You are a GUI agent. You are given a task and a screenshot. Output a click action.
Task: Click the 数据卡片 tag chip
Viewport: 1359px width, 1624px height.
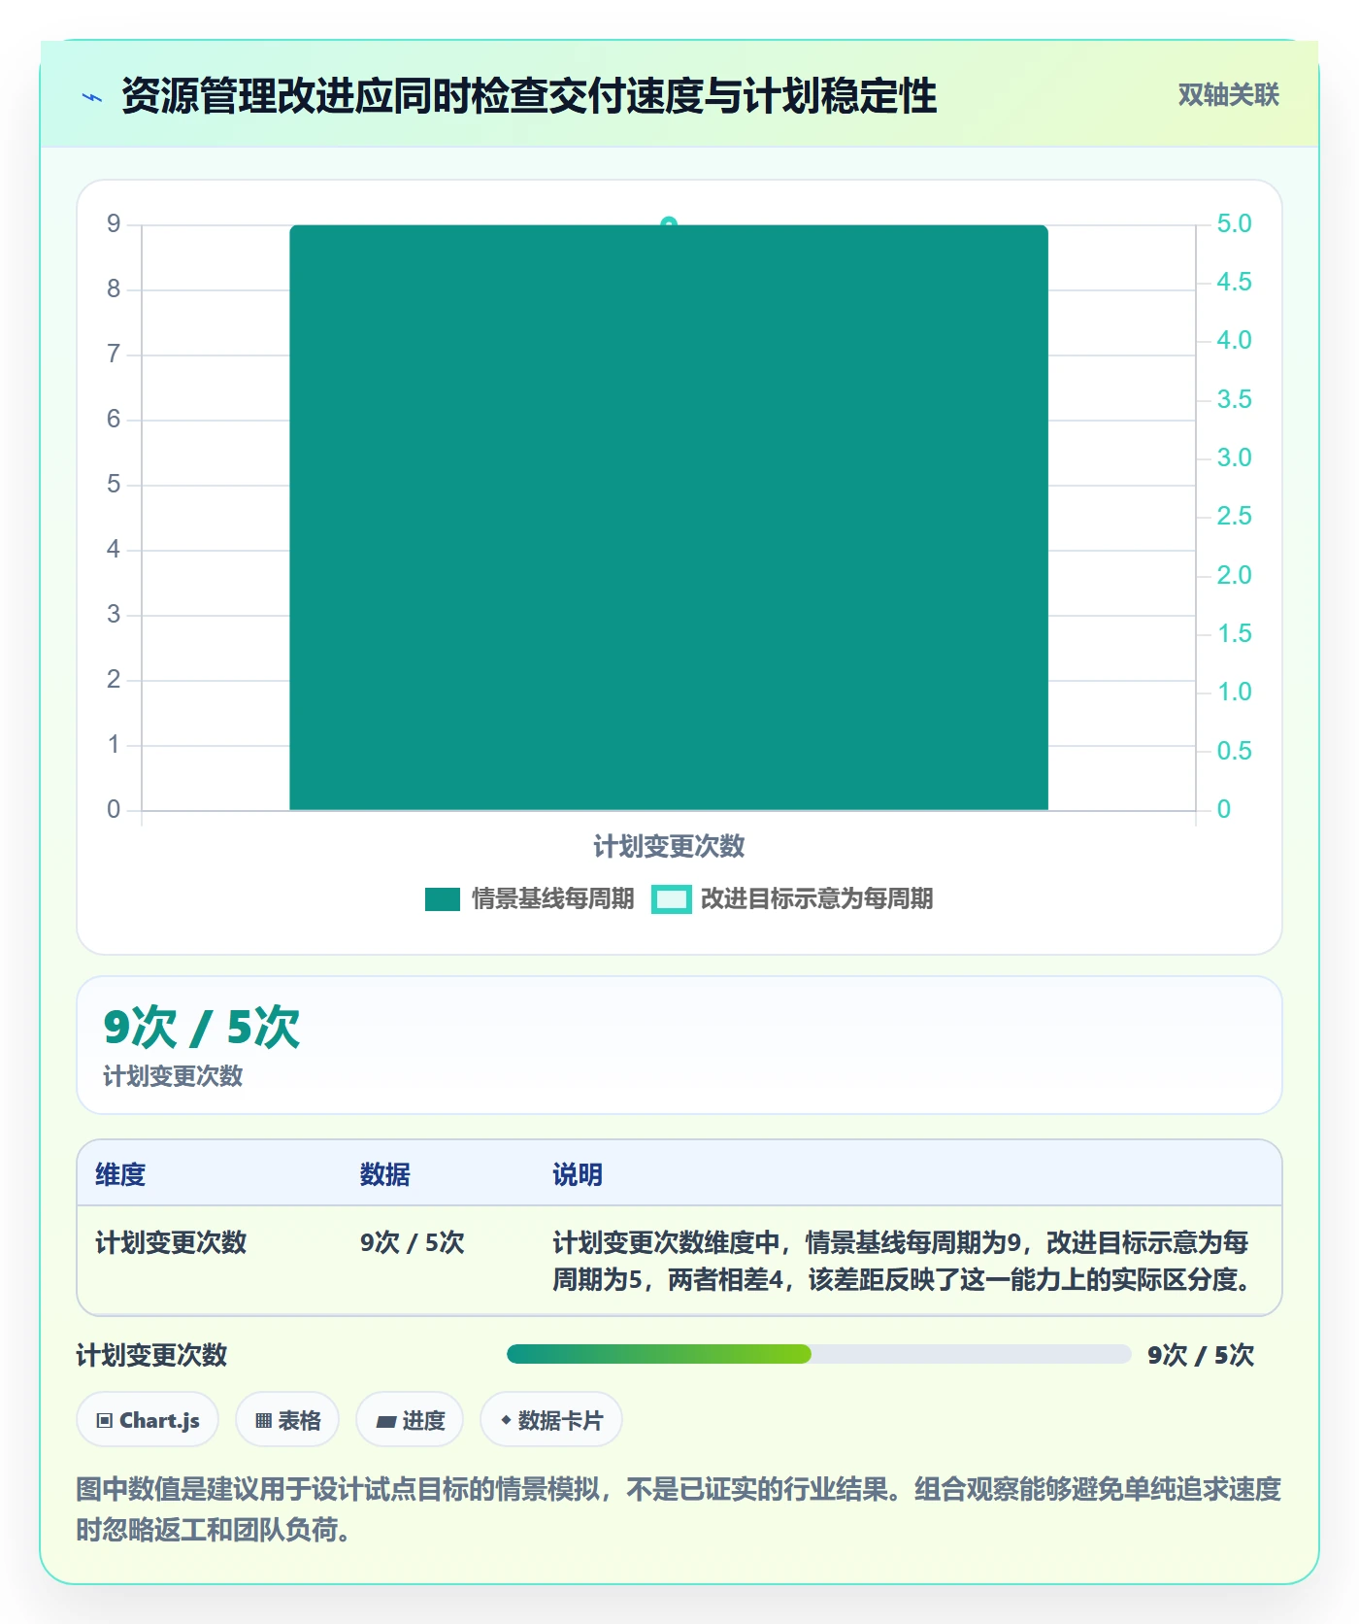pos(551,1420)
